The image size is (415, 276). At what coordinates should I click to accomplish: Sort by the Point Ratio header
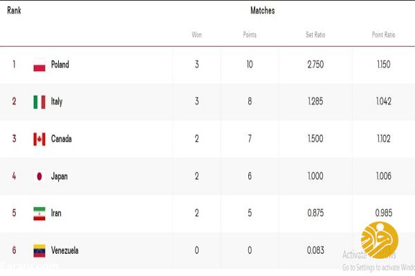click(383, 35)
